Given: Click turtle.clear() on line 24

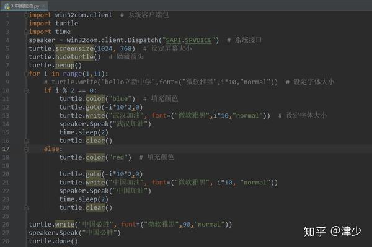Looking at the screenshot, I should point(86,208).
